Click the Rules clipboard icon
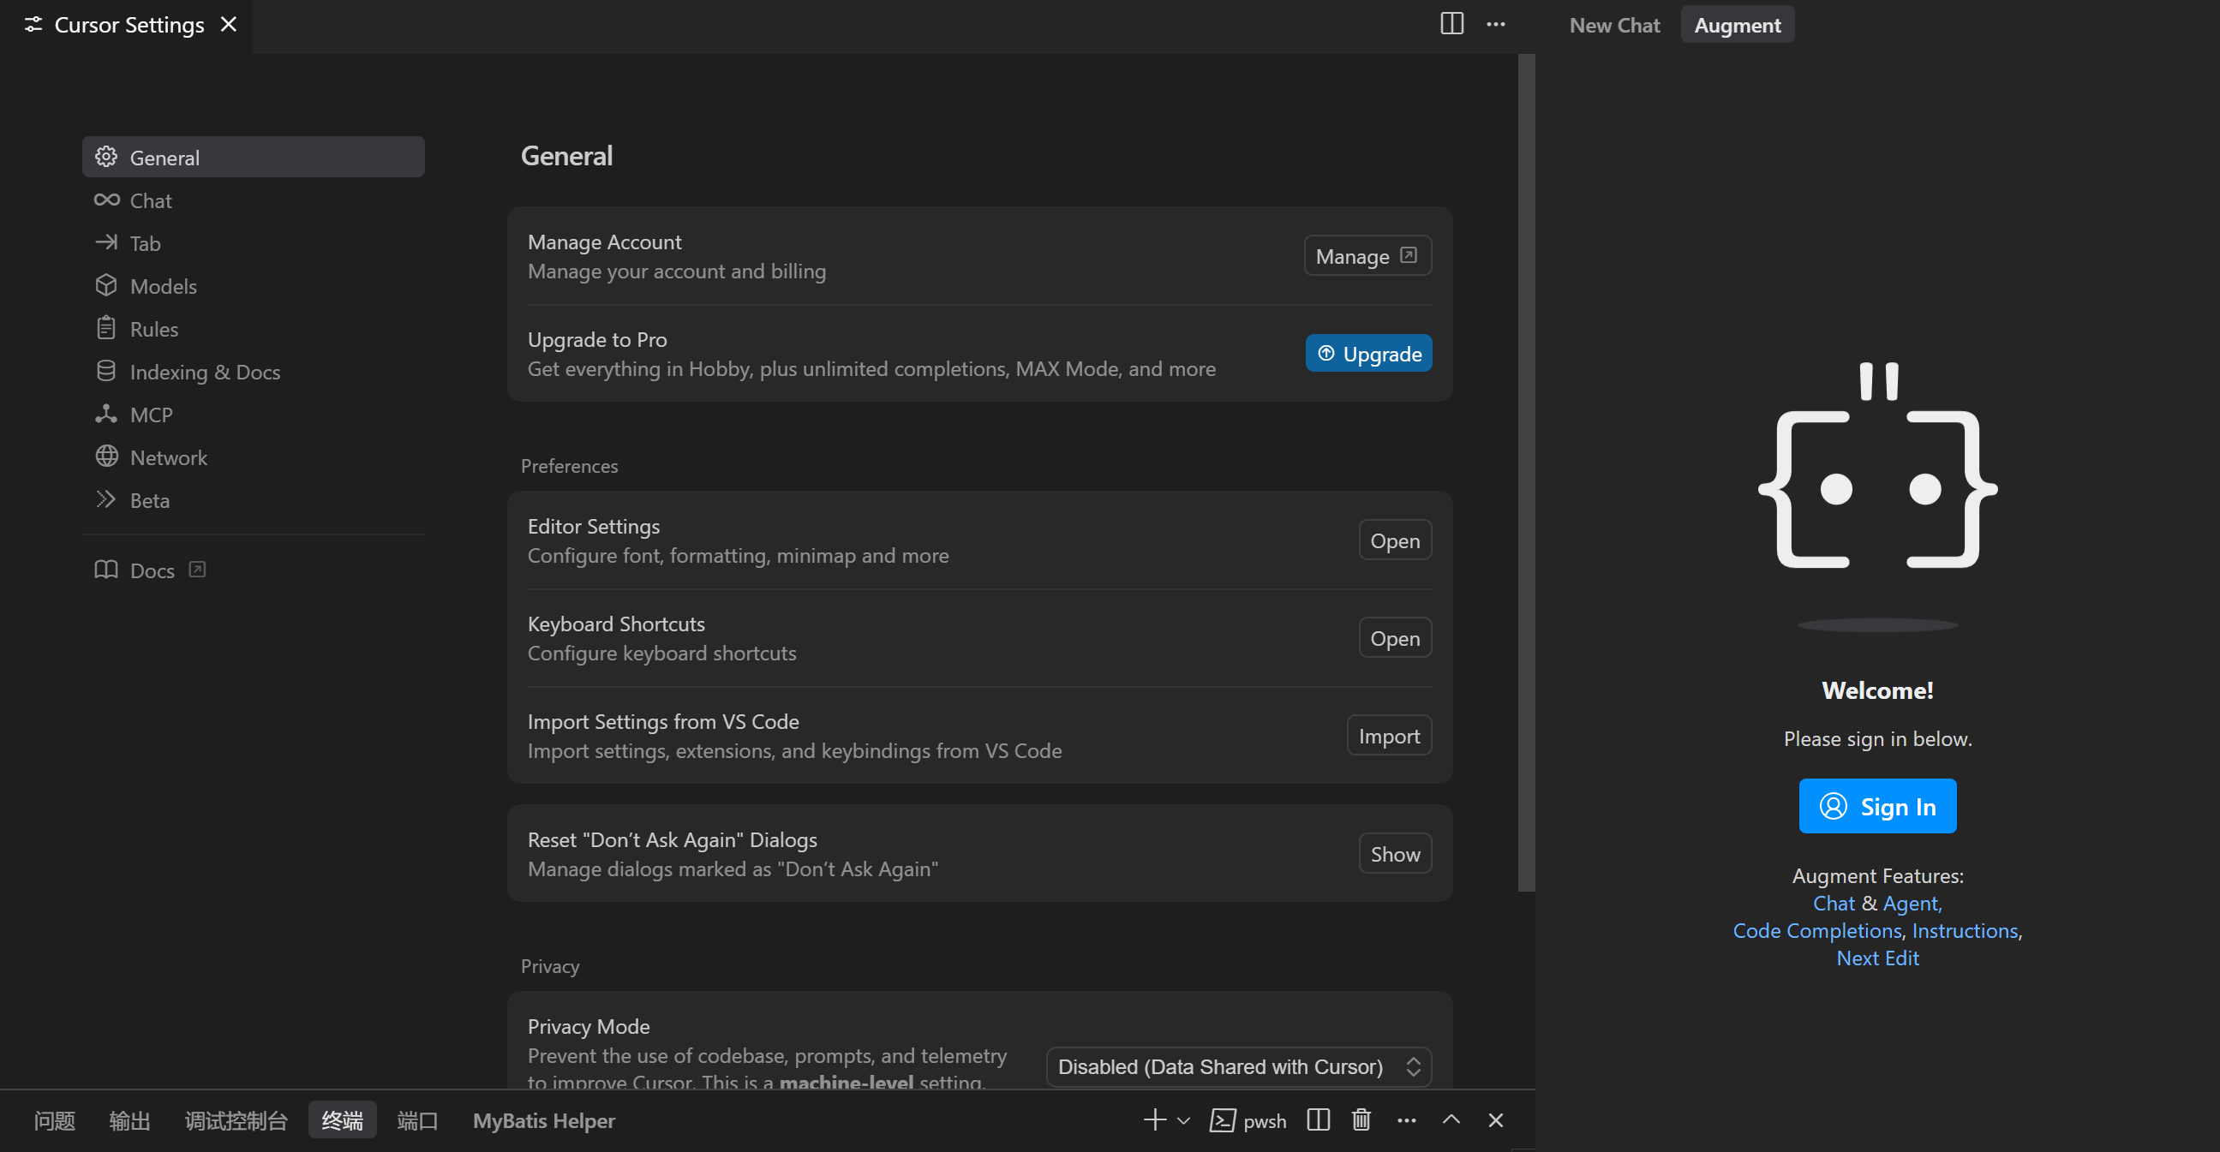Image resolution: width=2220 pixels, height=1152 pixels. (x=106, y=328)
